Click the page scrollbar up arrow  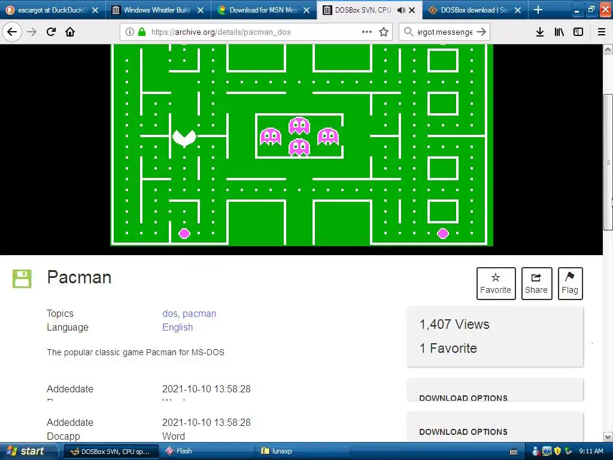(608, 49)
